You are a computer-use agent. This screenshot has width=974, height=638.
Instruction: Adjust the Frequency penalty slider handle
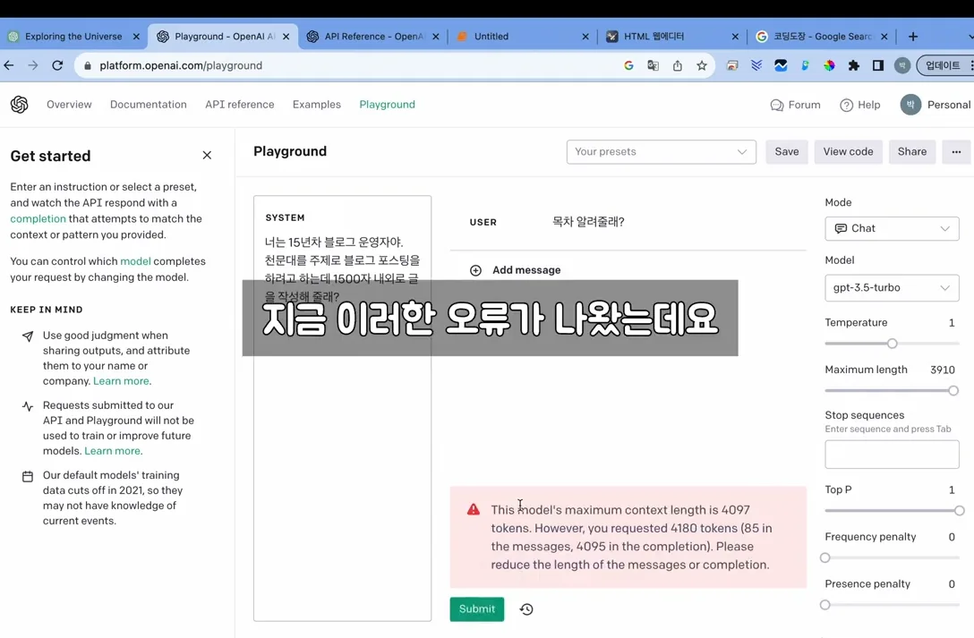tap(824, 557)
